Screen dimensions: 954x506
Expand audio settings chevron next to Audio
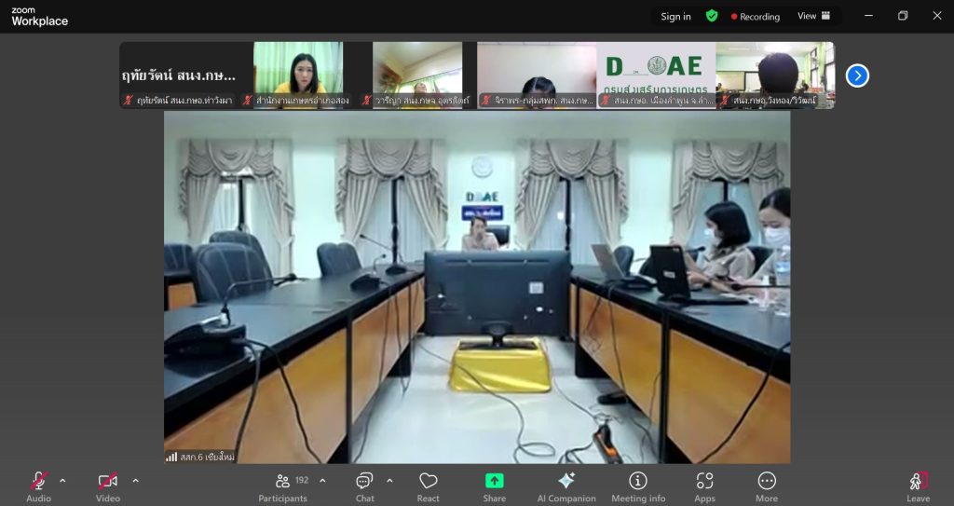[x=62, y=481]
